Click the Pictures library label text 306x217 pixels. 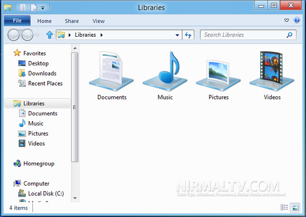tap(219, 97)
